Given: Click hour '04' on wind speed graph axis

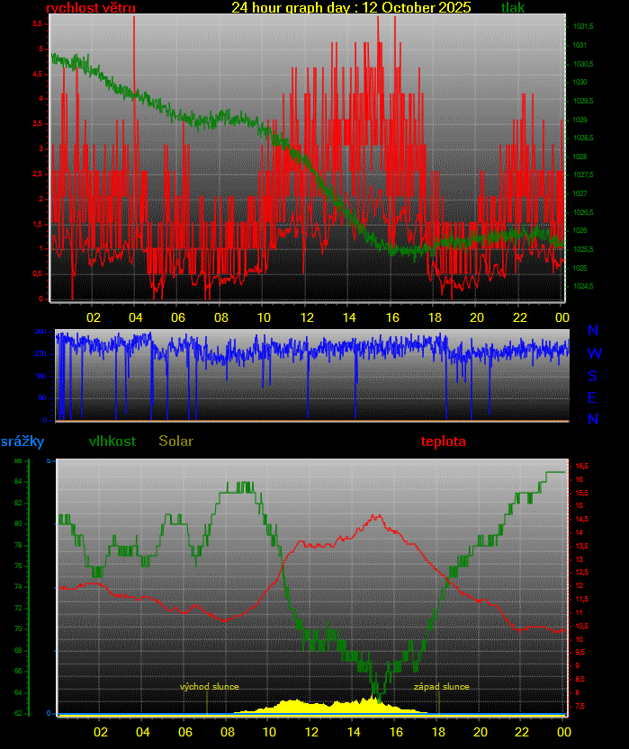Looking at the screenshot, I should coord(135,317).
